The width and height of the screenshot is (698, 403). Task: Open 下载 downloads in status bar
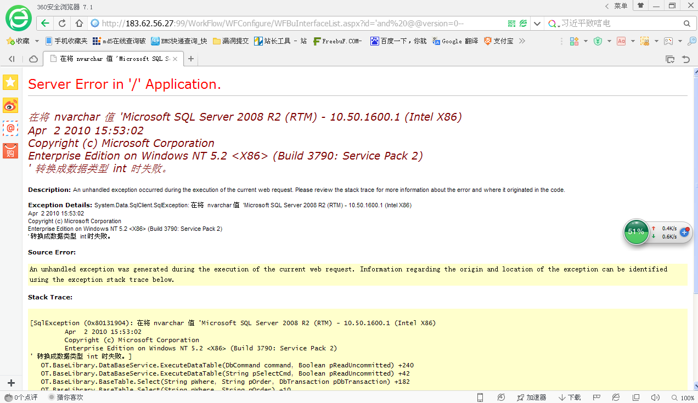(x=570, y=397)
